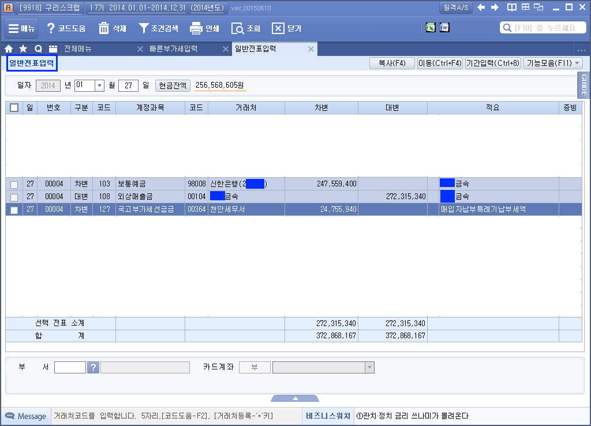Click 기간입력(Ctrl+8) button
This screenshot has height=426, width=591.
click(x=493, y=63)
